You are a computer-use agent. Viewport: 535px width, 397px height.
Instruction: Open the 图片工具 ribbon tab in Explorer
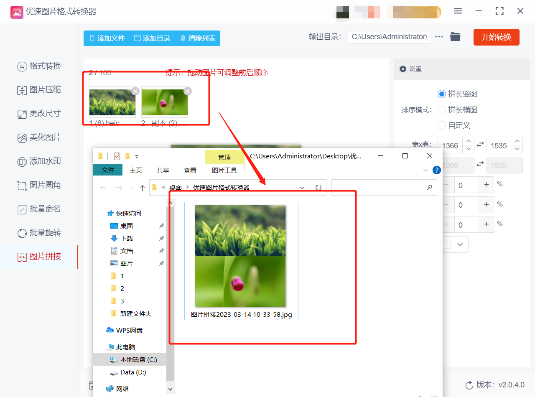coord(224,170)
